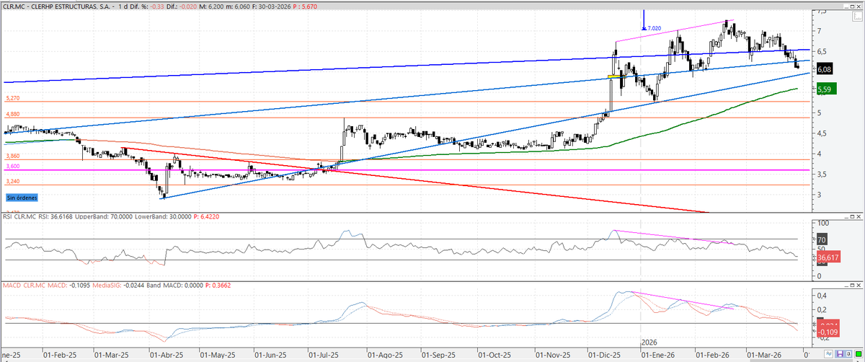Click the magenta 3,600 level label

pyautogui.click(x=12, y=166)
